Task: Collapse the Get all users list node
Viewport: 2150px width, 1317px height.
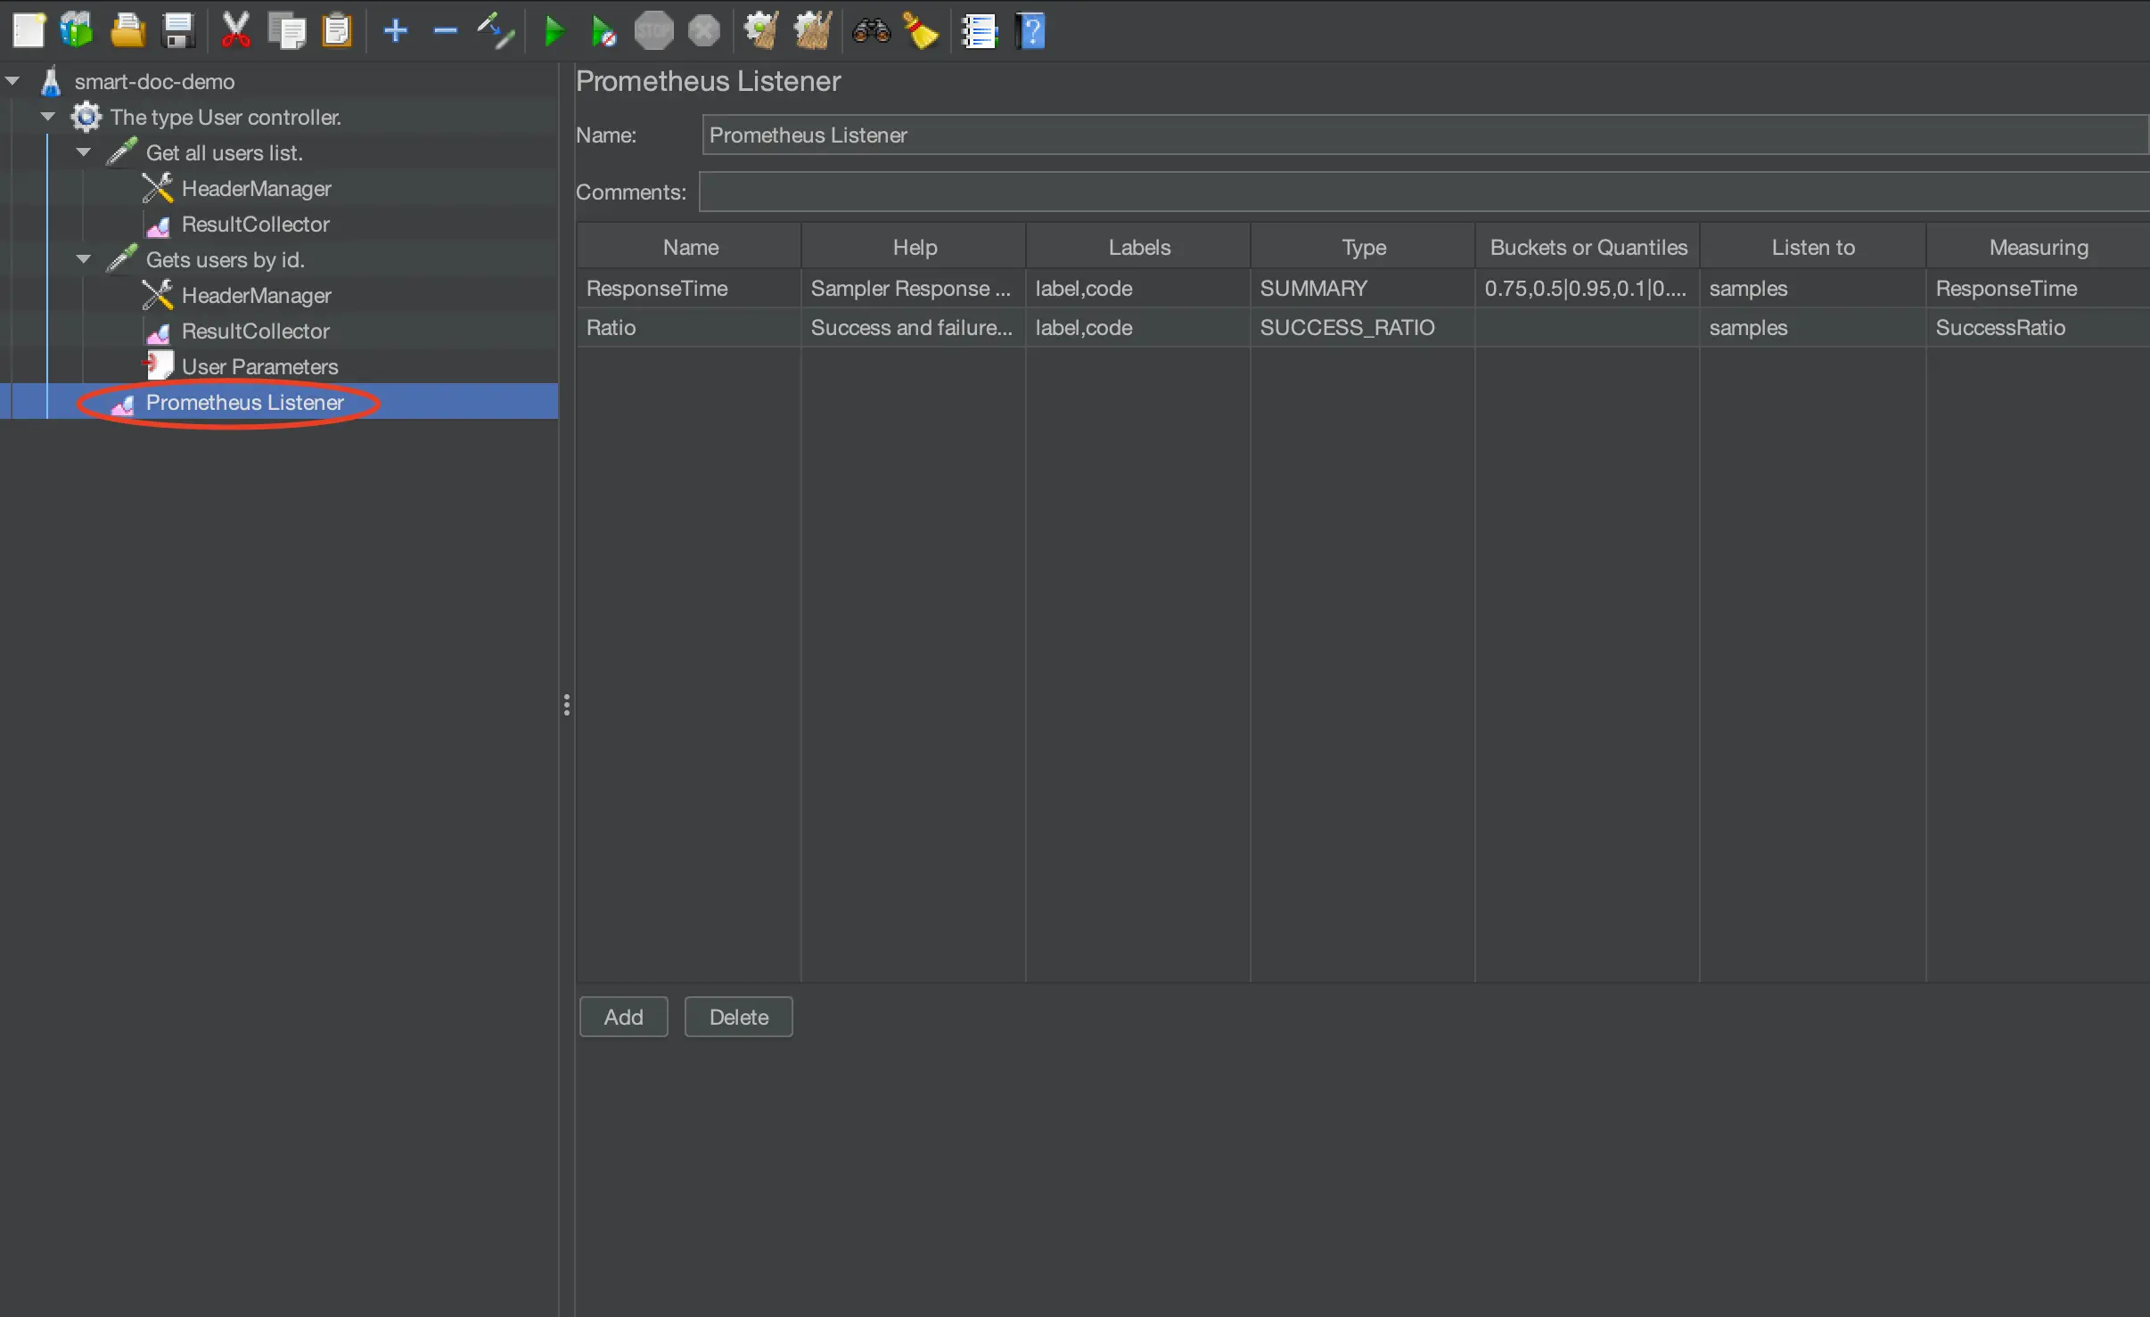Action: click(84, 152)
